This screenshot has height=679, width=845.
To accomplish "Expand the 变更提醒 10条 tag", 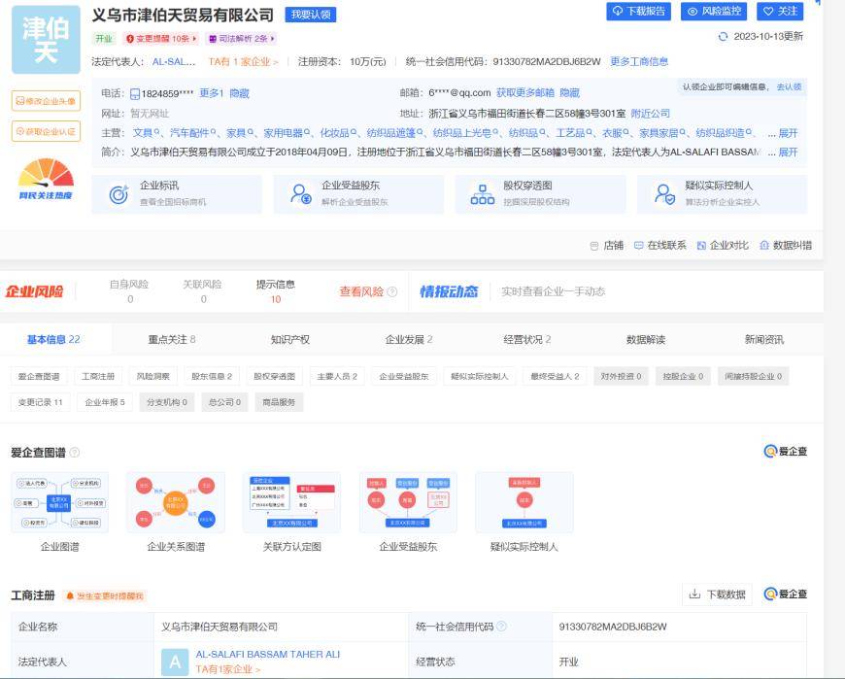I will tap(161, 39).
